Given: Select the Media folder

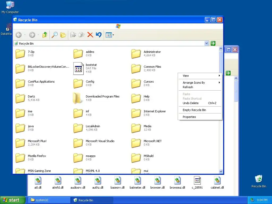Looking at the screenshot, I should 136,128.
